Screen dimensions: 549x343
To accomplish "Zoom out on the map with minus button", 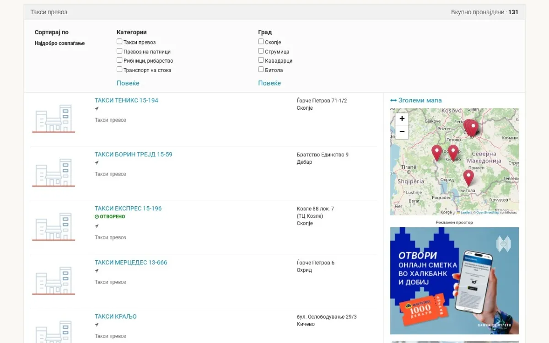I will pyautogui.click(x=402, y=132).
